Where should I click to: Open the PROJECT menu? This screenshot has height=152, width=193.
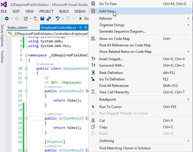[x=46, y=11]
